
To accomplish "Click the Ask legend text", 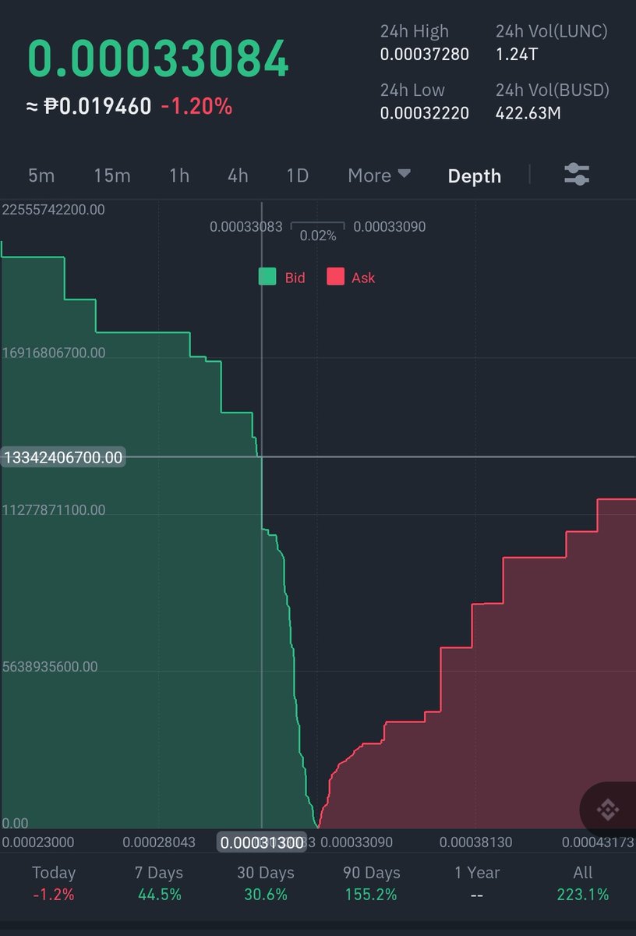I will point(363,278).
